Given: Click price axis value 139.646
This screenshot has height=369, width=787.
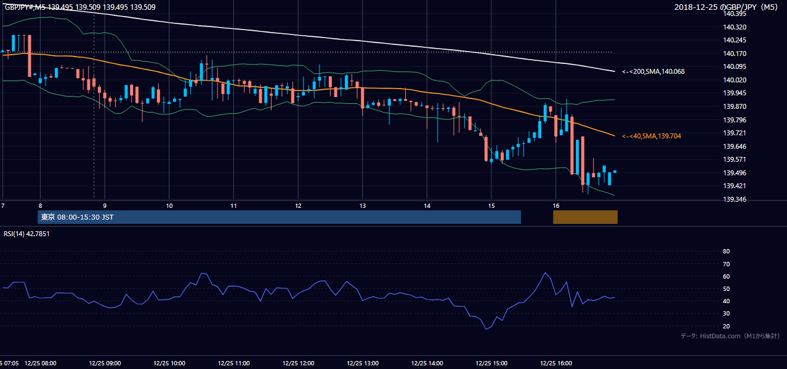Looking at the screenshot, I should pyautogui.click(x=735, y=146).
